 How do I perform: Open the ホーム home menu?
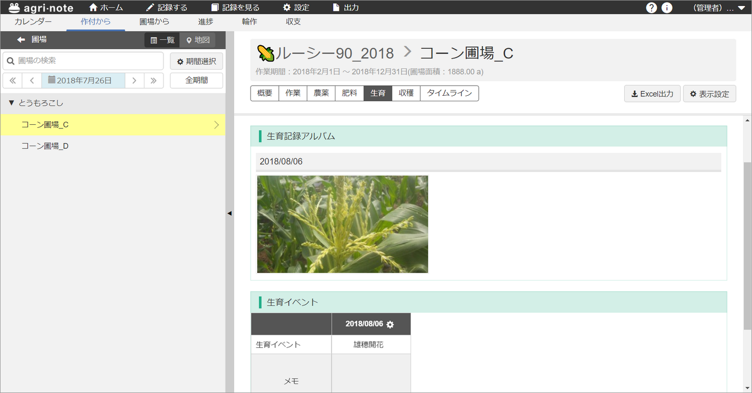point(106,8)
